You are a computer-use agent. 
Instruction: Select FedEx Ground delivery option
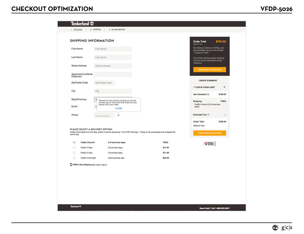tap(74, 143)
